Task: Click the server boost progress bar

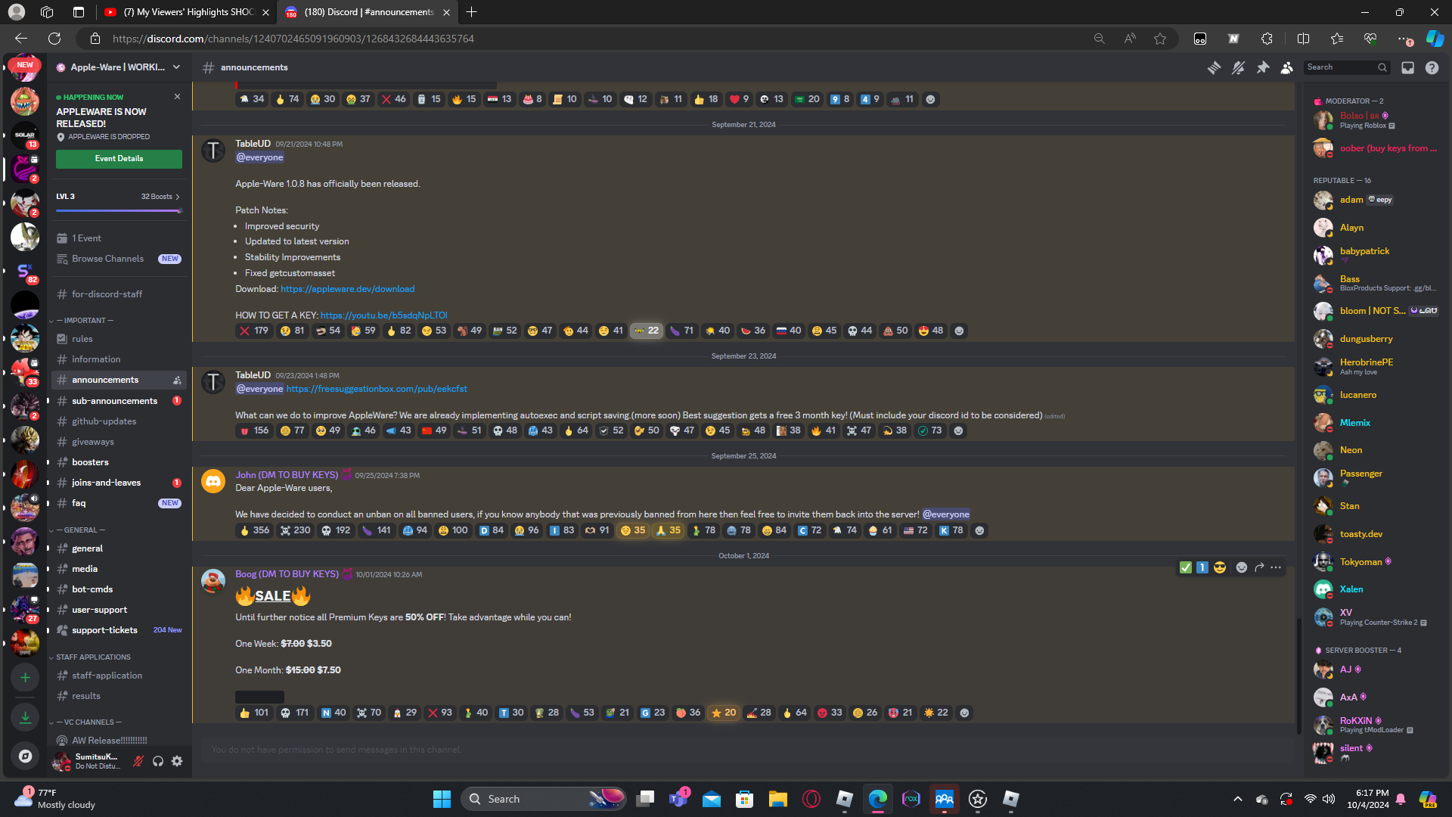Action: (x=119, y=211)
